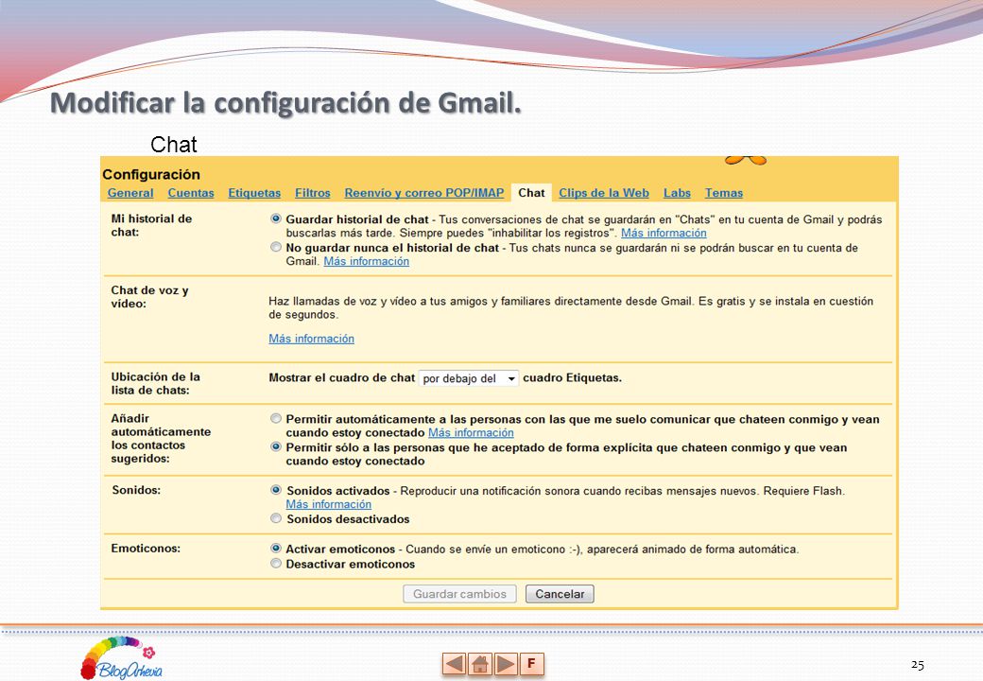
Task: Select Sonidos desactivados radio button
Action: [276, 518]
